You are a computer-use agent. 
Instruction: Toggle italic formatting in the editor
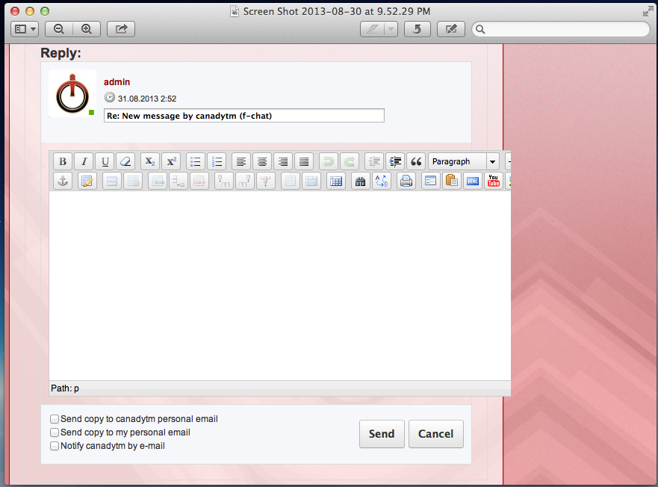(x=84, y=161)
